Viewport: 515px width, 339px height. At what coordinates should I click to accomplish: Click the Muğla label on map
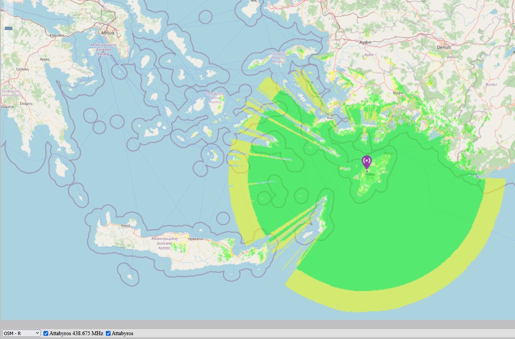[398, 93]
